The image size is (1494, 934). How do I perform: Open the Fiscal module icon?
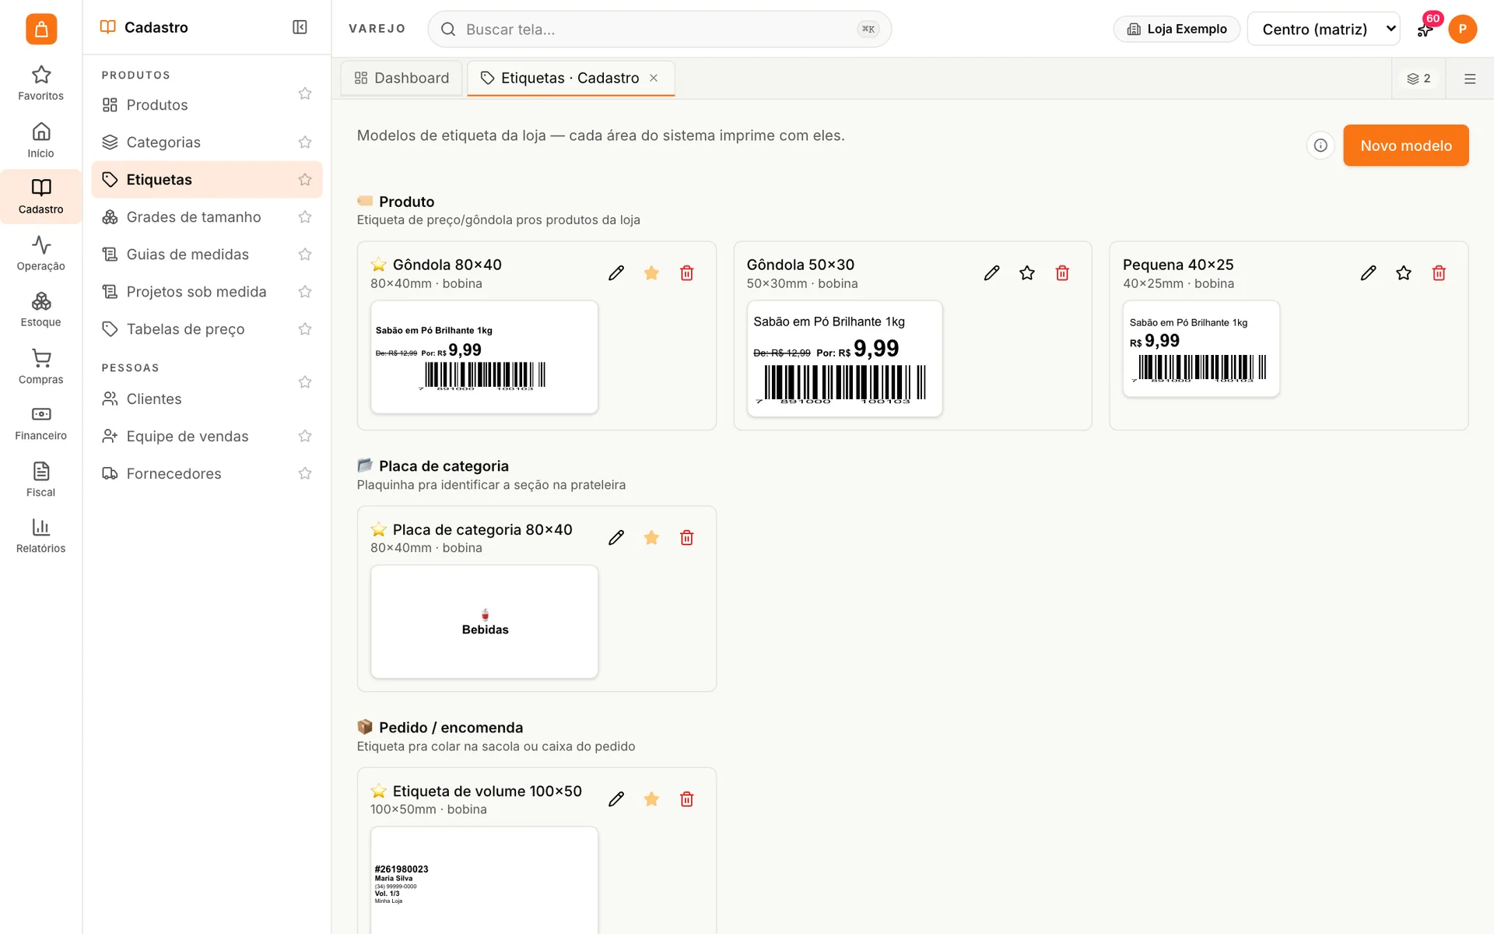point(41,479)
